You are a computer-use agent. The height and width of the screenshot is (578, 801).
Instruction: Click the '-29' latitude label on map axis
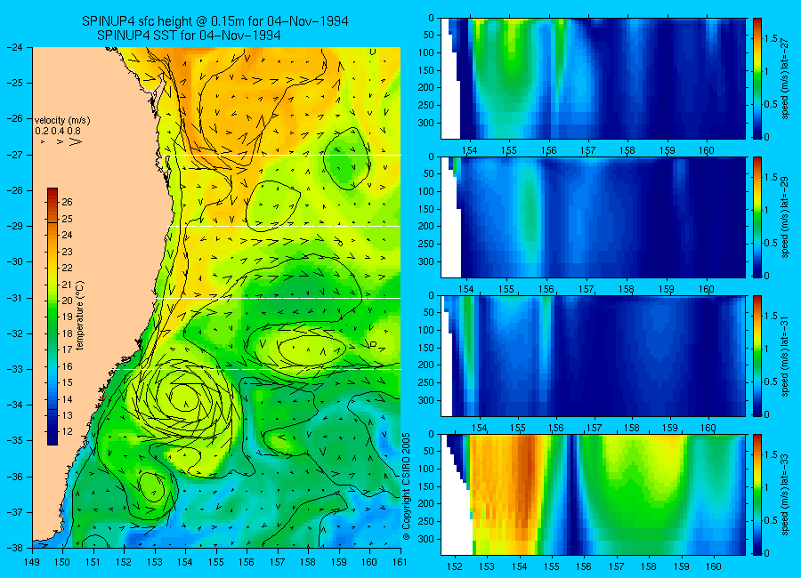tap(15, 226)
